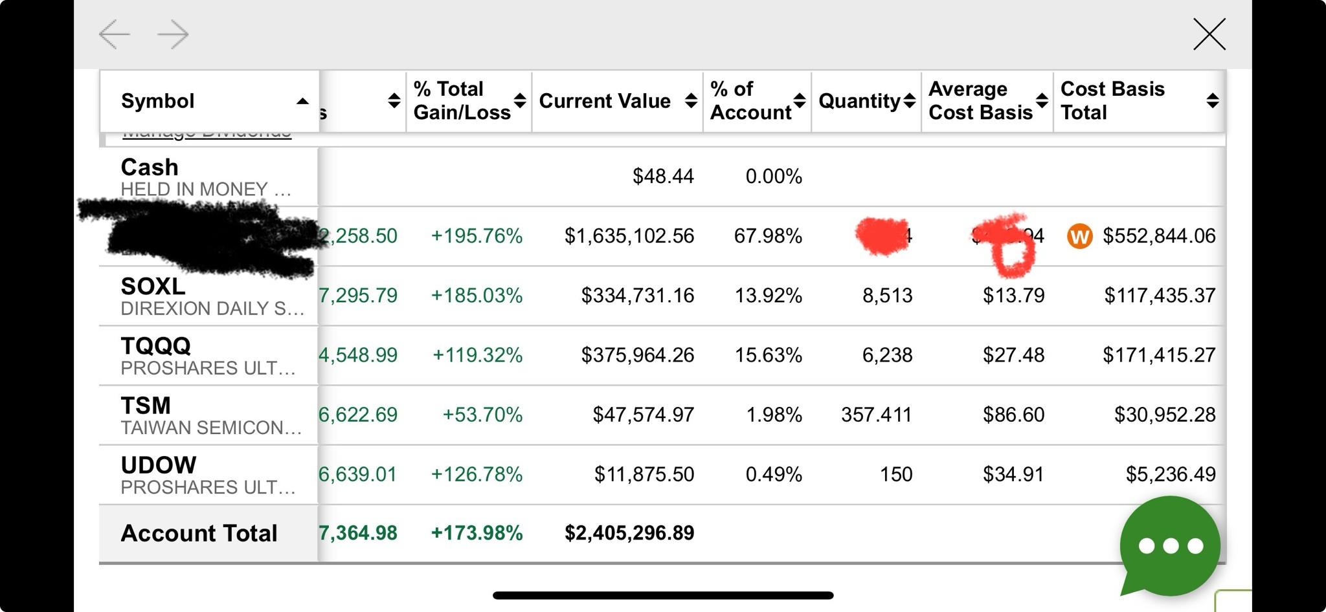Click Cash account share 0.00%
Screen dimensions: 1326x612
pos(774,176)
